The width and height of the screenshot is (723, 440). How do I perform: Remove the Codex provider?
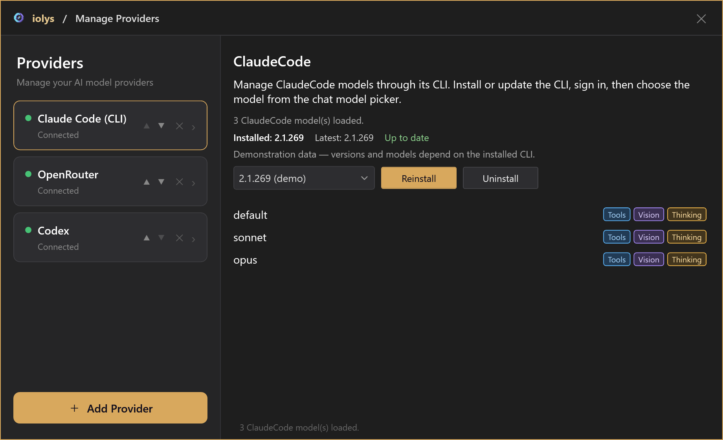[x=180, y=238]
